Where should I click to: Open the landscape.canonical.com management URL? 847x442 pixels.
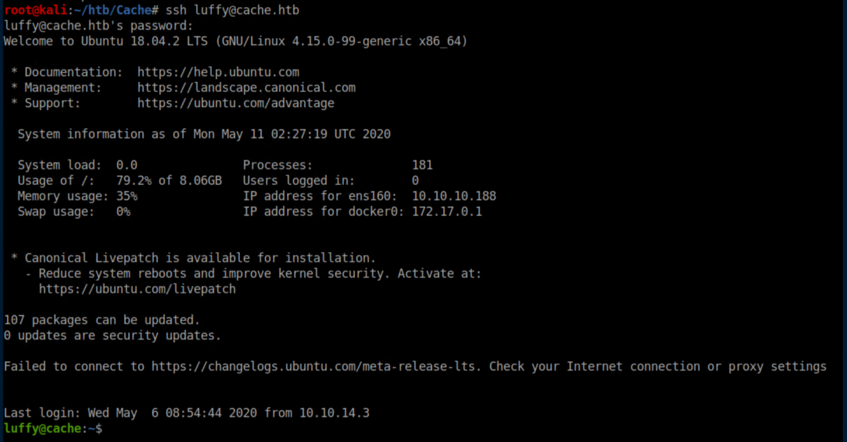coord(246,88)
